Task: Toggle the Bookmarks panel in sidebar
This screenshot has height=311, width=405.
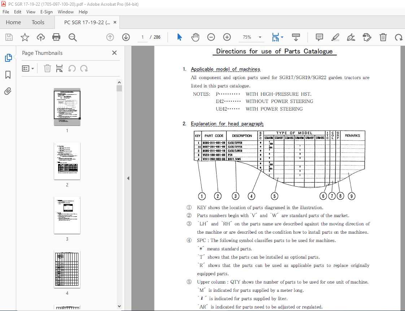Action: tap(8, 75)
